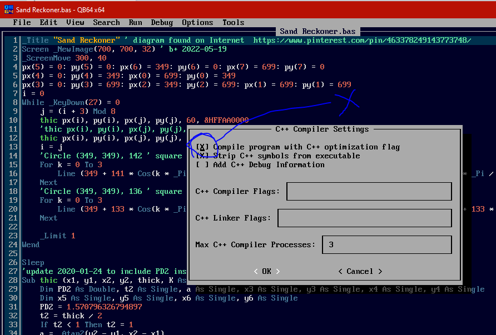Click the "Wend" keyword

click(x=31, y=244)
